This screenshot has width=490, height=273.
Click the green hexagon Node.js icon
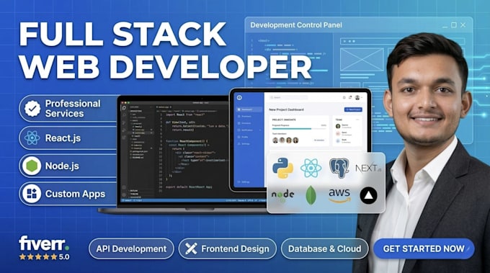pos(32,166)
